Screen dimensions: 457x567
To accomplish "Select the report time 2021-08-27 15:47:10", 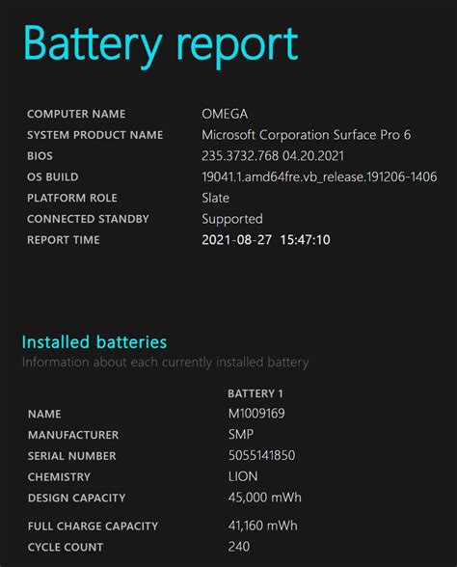I will pos(266,240).
